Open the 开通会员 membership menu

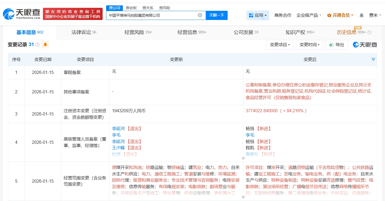[340, 15]
